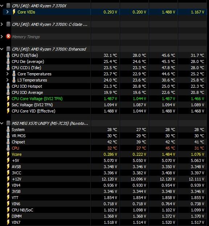Select the CPU [#0]: AMD Ryzen 7 3700X header text
This screenshot has height=226, width=209.
pyautogui.click(x=39, y=6)
